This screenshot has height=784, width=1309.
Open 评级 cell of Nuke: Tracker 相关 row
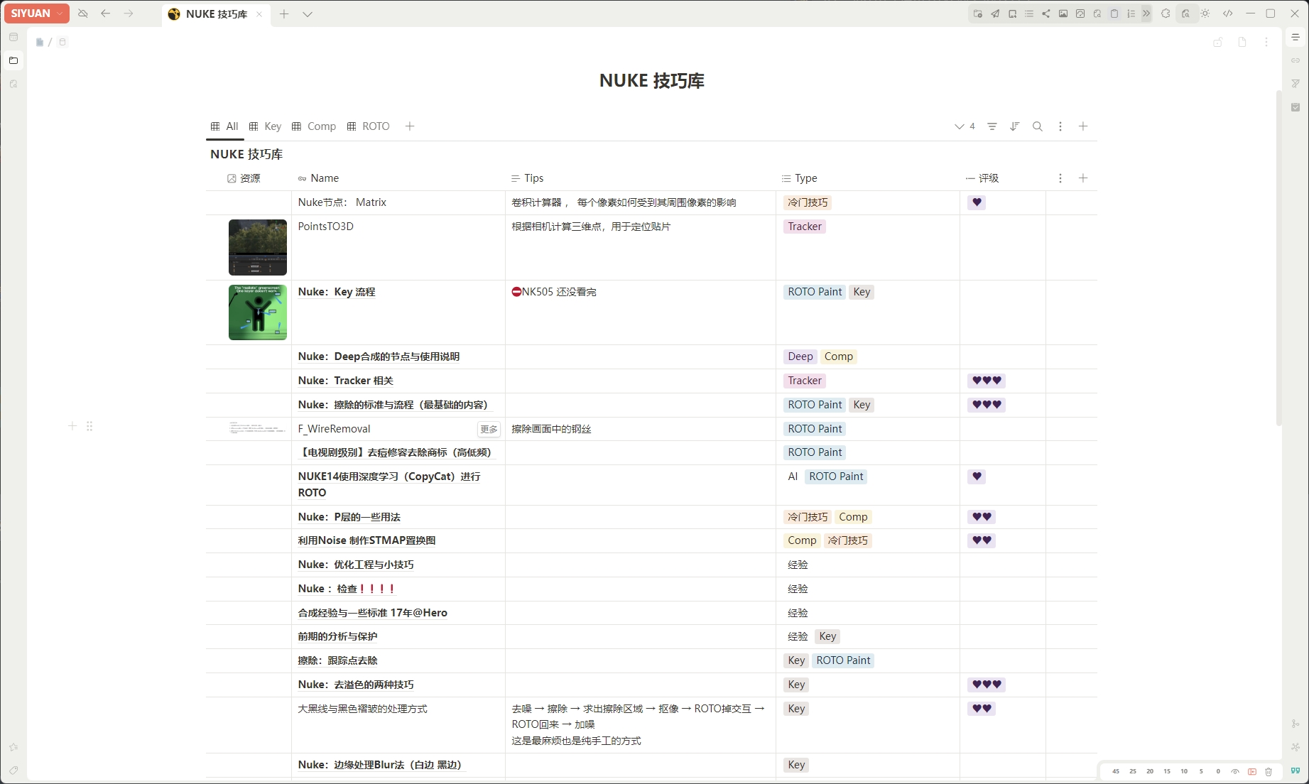1002,381
